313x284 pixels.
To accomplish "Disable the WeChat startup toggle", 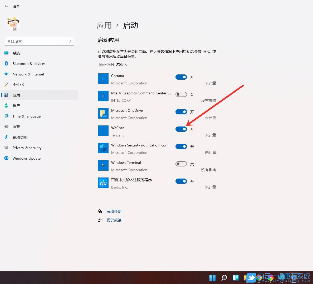I will (x=181, y=129).
